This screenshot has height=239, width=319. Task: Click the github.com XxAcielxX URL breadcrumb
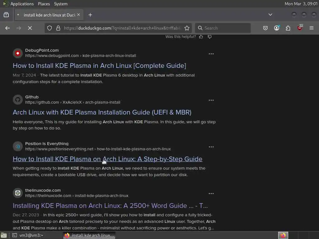[x=73, y=102]
